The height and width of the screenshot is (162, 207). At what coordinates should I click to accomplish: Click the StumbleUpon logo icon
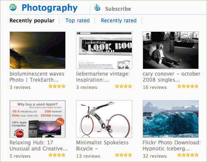pos(13,7)
